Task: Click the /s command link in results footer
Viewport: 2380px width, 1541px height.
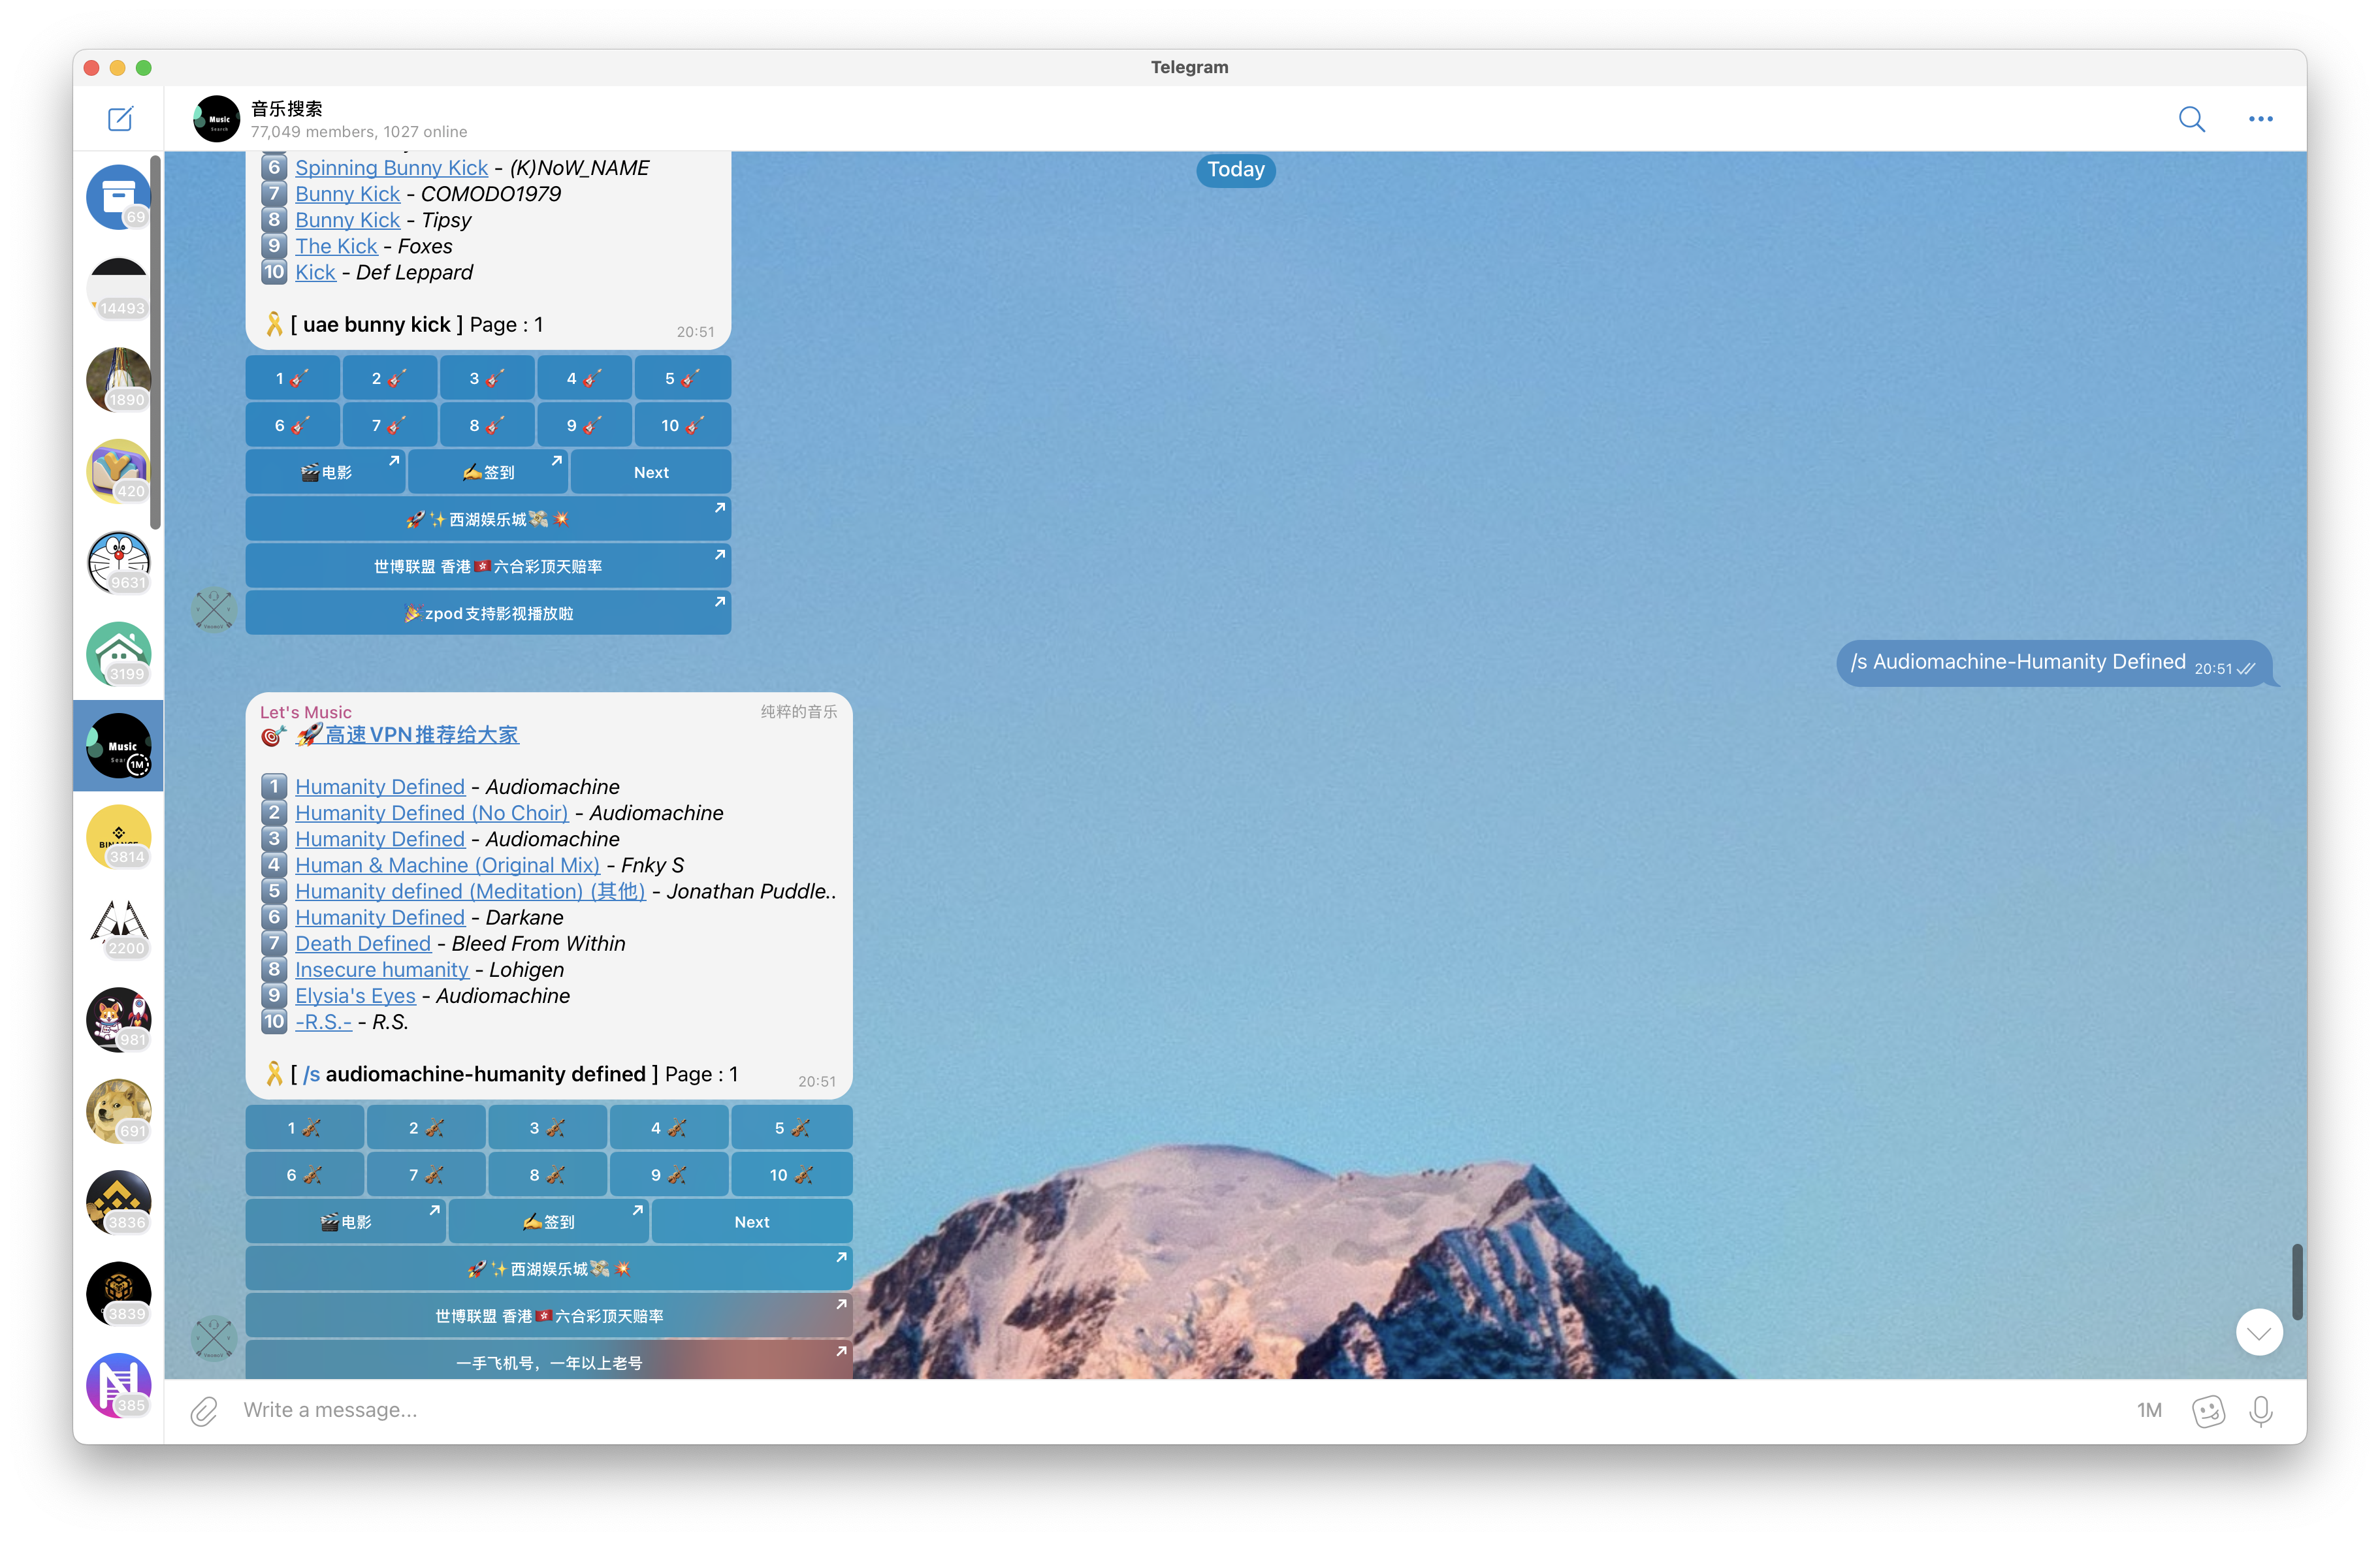Action: (x=311, y=1074)
